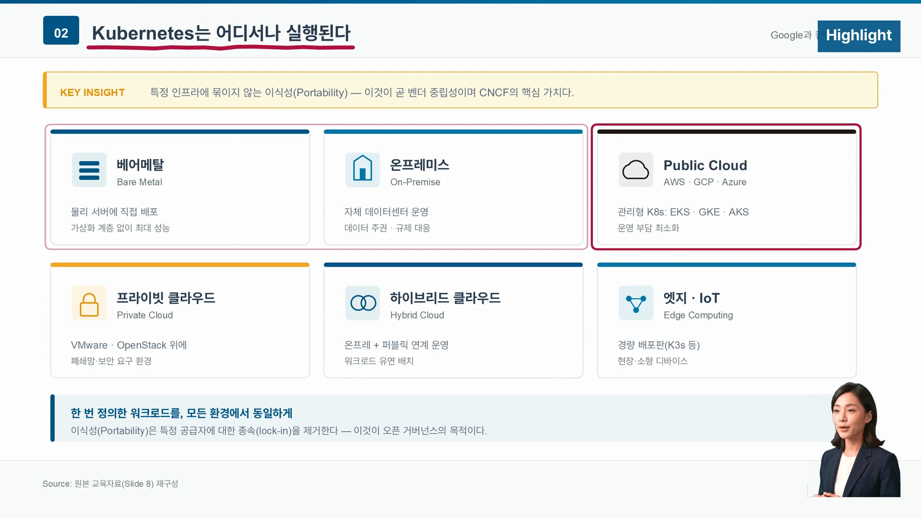
Task: Click "관리형 K8s: EKS · GKE · AKS" text
Action: 683,212
